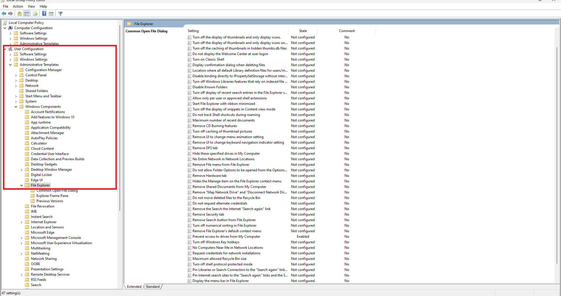561x296 pixels.
Task: Click the folder icon of Calculator
Action: click(27, 143)
